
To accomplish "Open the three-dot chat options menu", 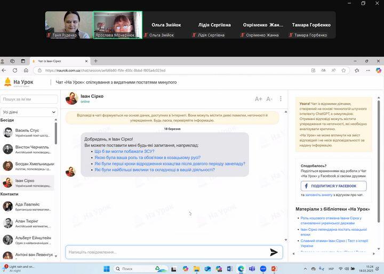I will point(281,99).
